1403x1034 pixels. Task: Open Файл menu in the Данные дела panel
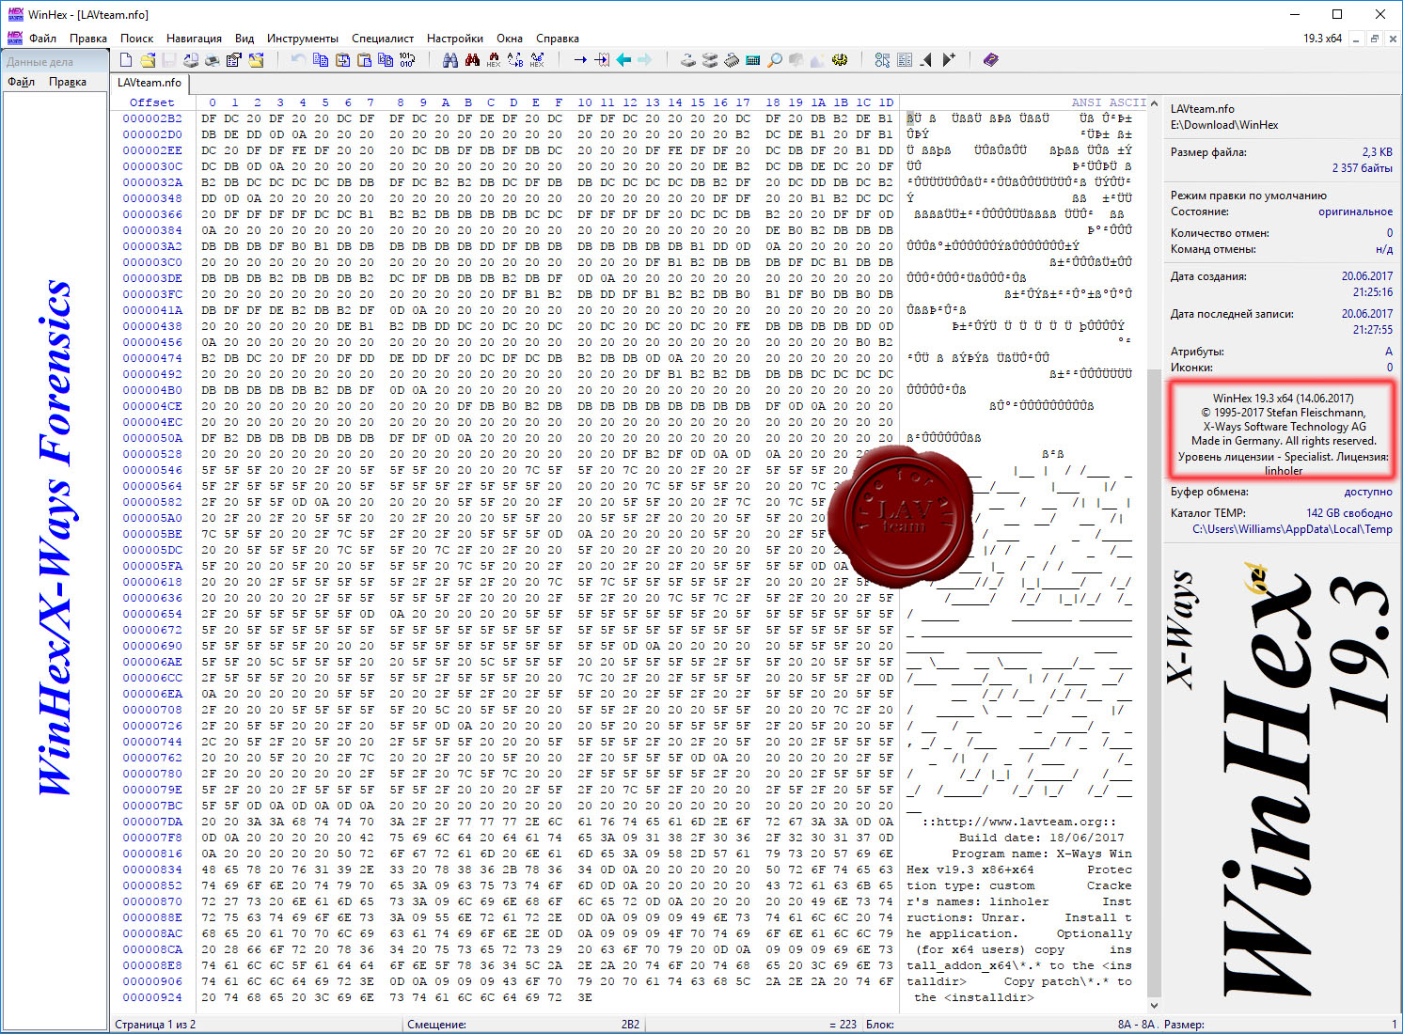point(22,82)
